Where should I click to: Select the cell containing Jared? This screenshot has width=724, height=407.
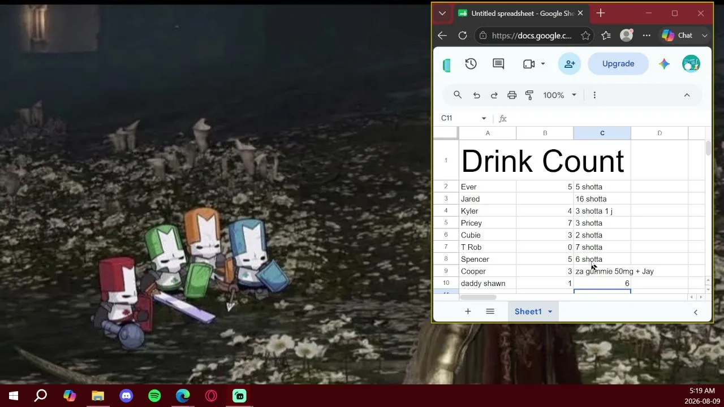coord(488,199)
